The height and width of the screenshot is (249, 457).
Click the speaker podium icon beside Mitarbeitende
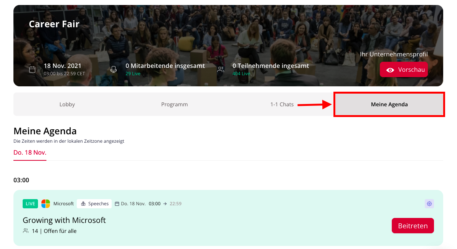[114, 69]
